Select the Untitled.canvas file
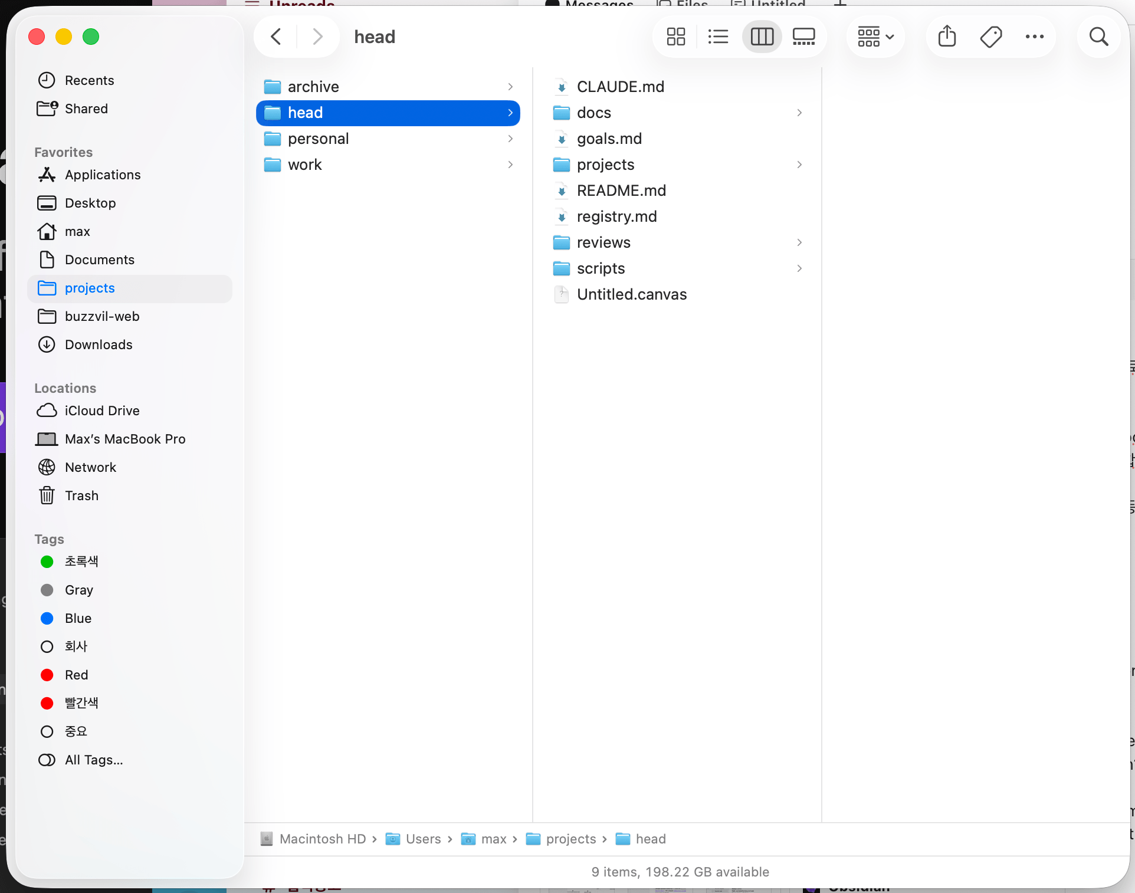Image resolution: width=1135 pixels, height=893 pixels. [632, 294]
